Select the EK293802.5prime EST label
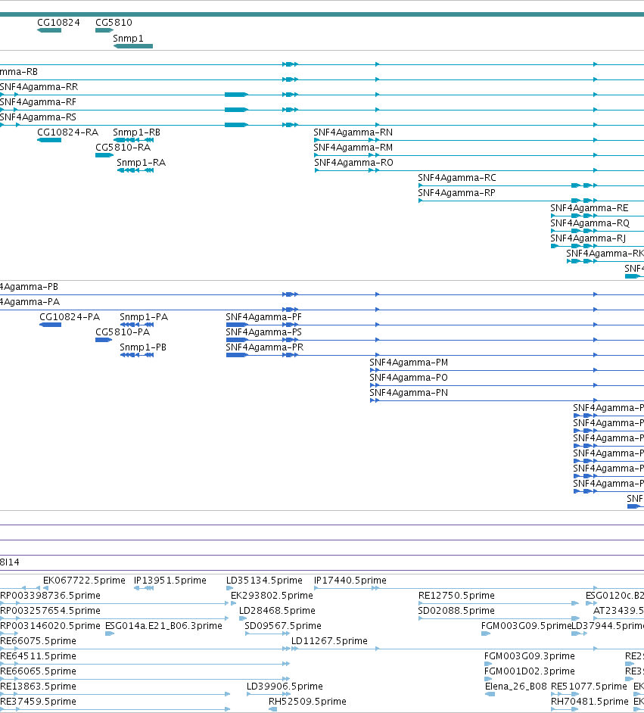The image size is (644, 713). click(x=272, y=595)
